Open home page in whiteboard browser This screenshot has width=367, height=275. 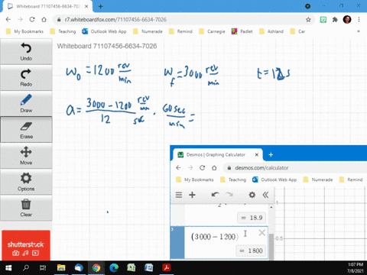(44, 20)
